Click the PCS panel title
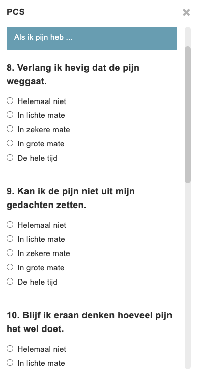This screenshot has width=198, height=382. 16,12
